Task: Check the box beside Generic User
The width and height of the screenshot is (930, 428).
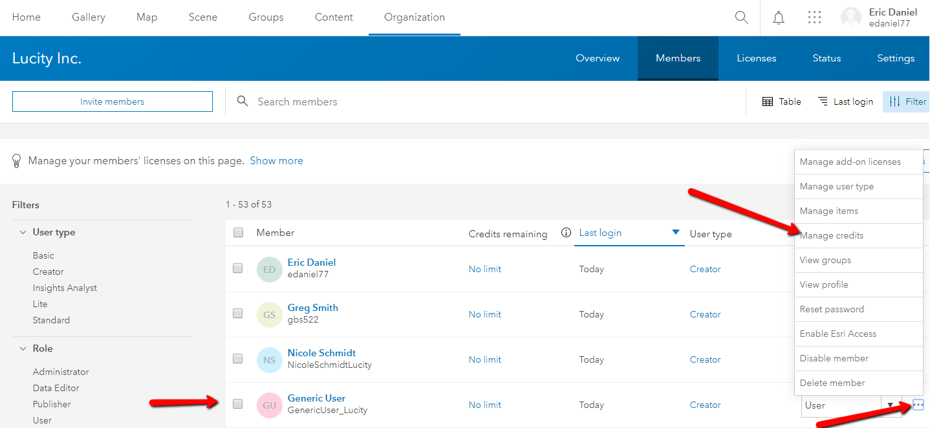Action: 237,403
